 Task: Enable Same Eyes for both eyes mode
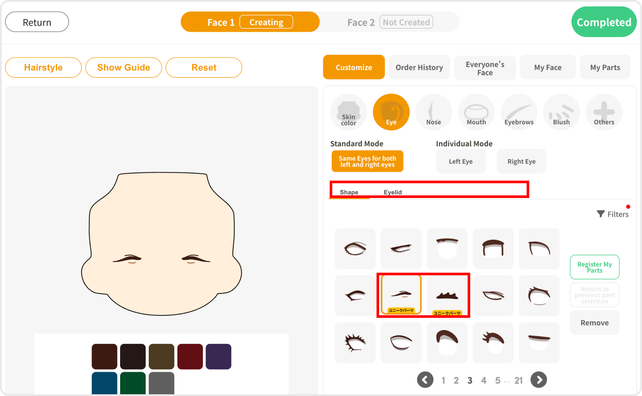tap(367, 162)
